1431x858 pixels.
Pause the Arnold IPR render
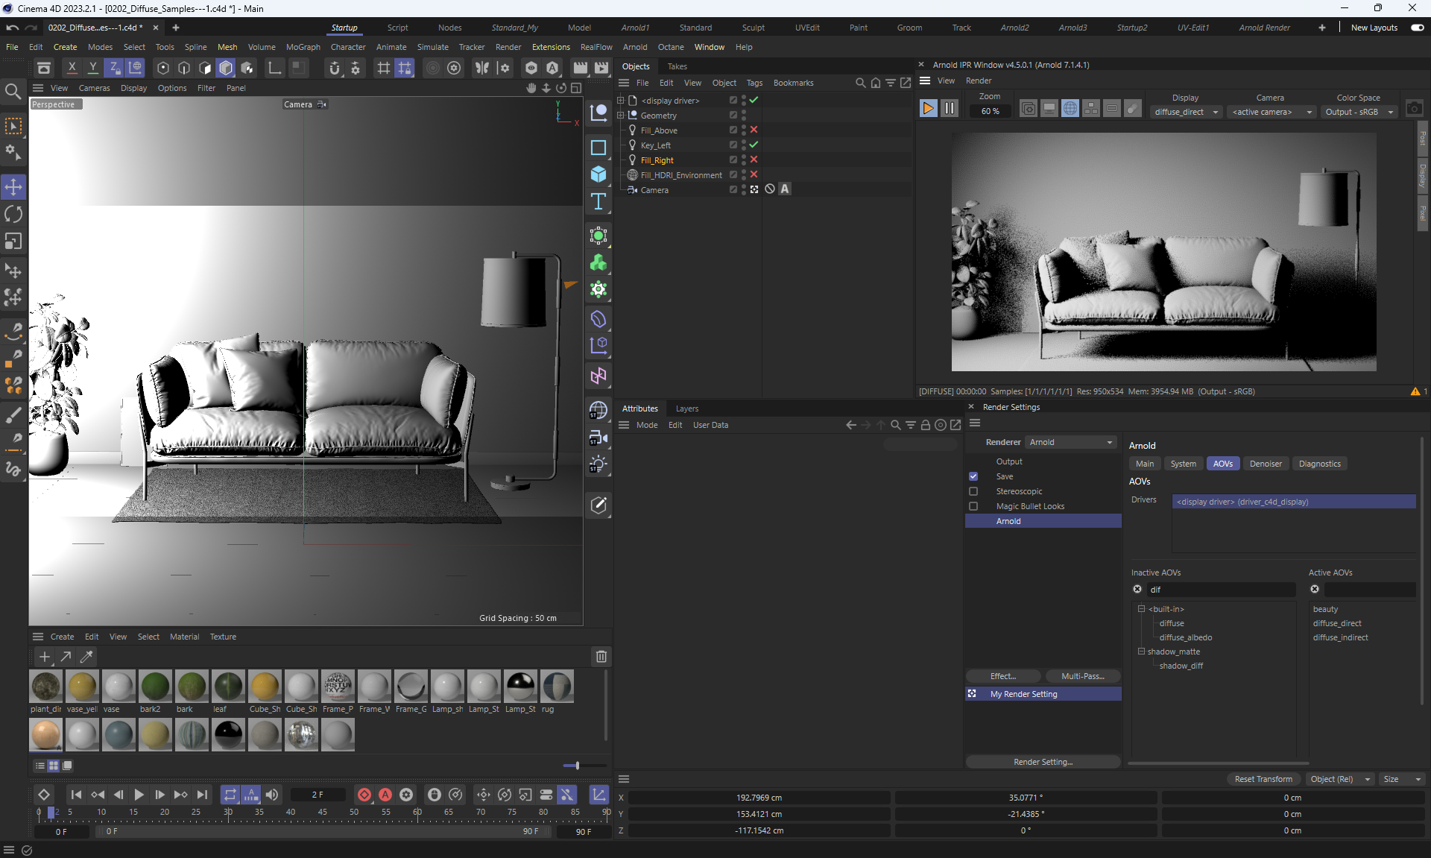(x=949, y=109)
